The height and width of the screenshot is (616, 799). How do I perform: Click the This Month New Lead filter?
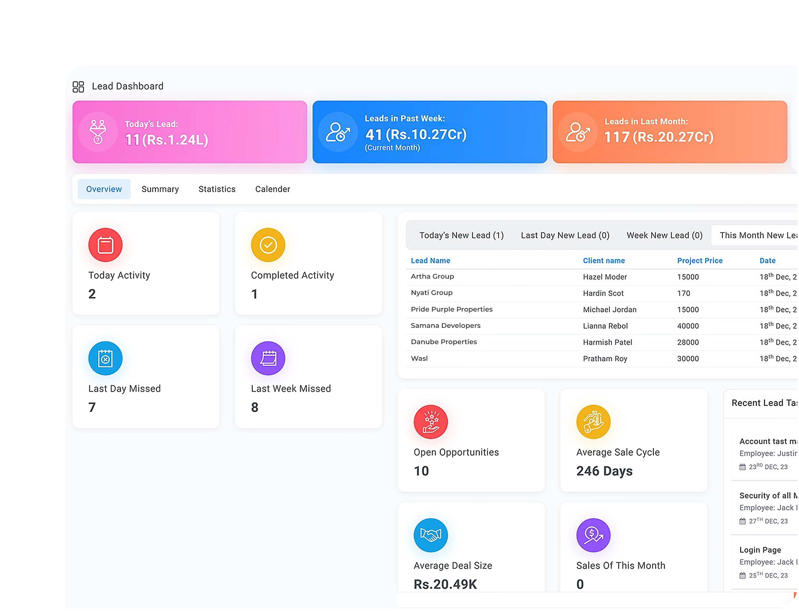click(757, 235)
